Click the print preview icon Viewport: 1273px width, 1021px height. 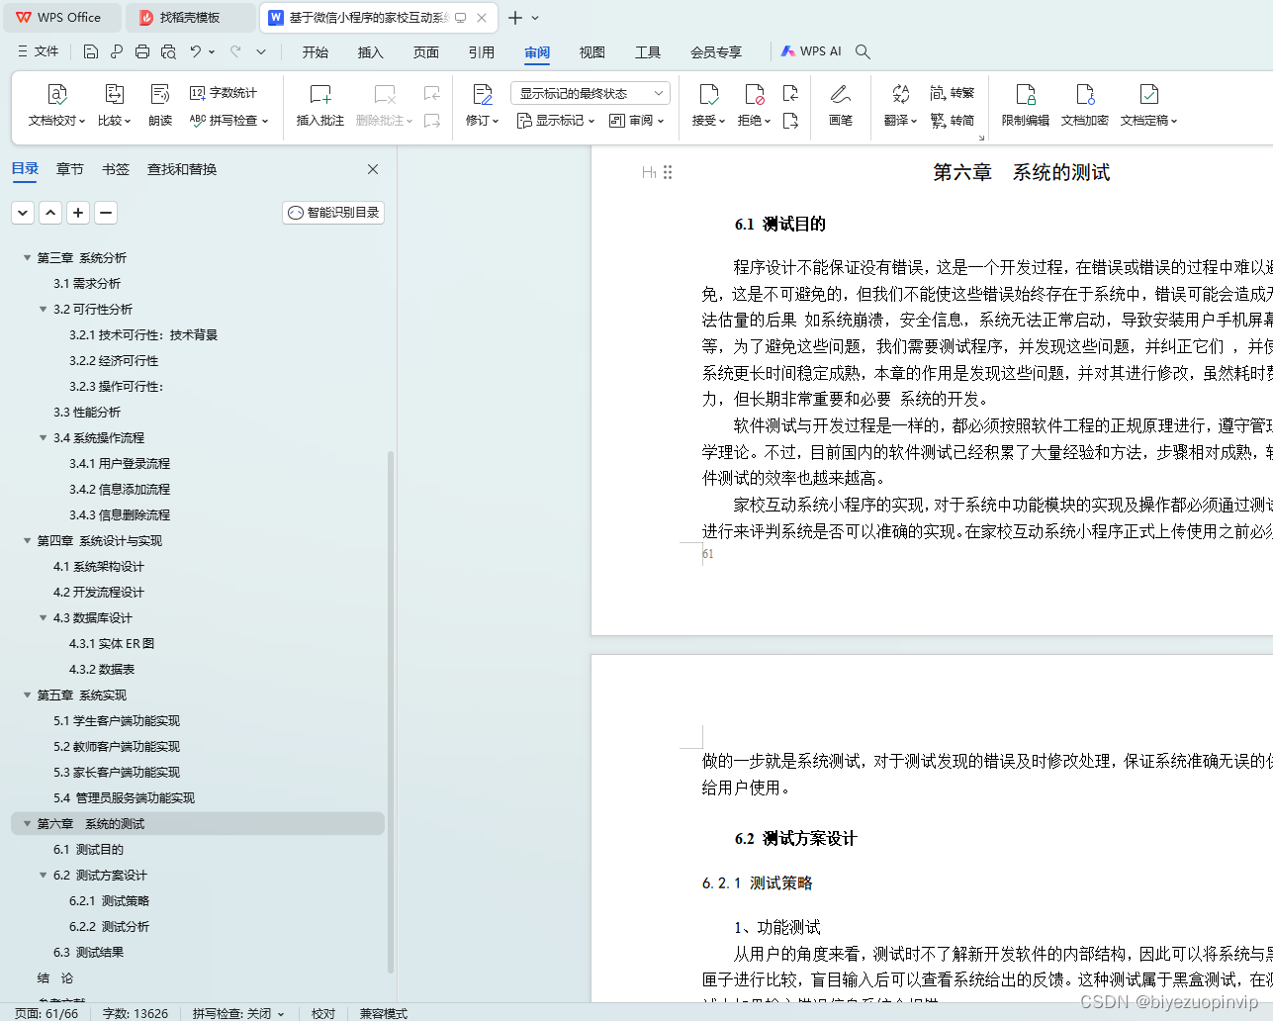pyautogui.click(x=168, y=51)
